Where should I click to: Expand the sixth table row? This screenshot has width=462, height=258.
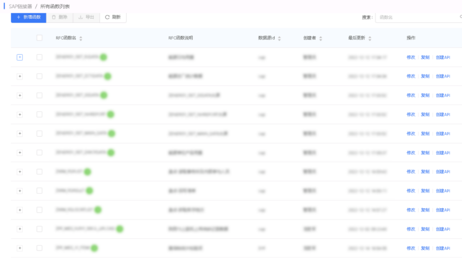(20, 153)
